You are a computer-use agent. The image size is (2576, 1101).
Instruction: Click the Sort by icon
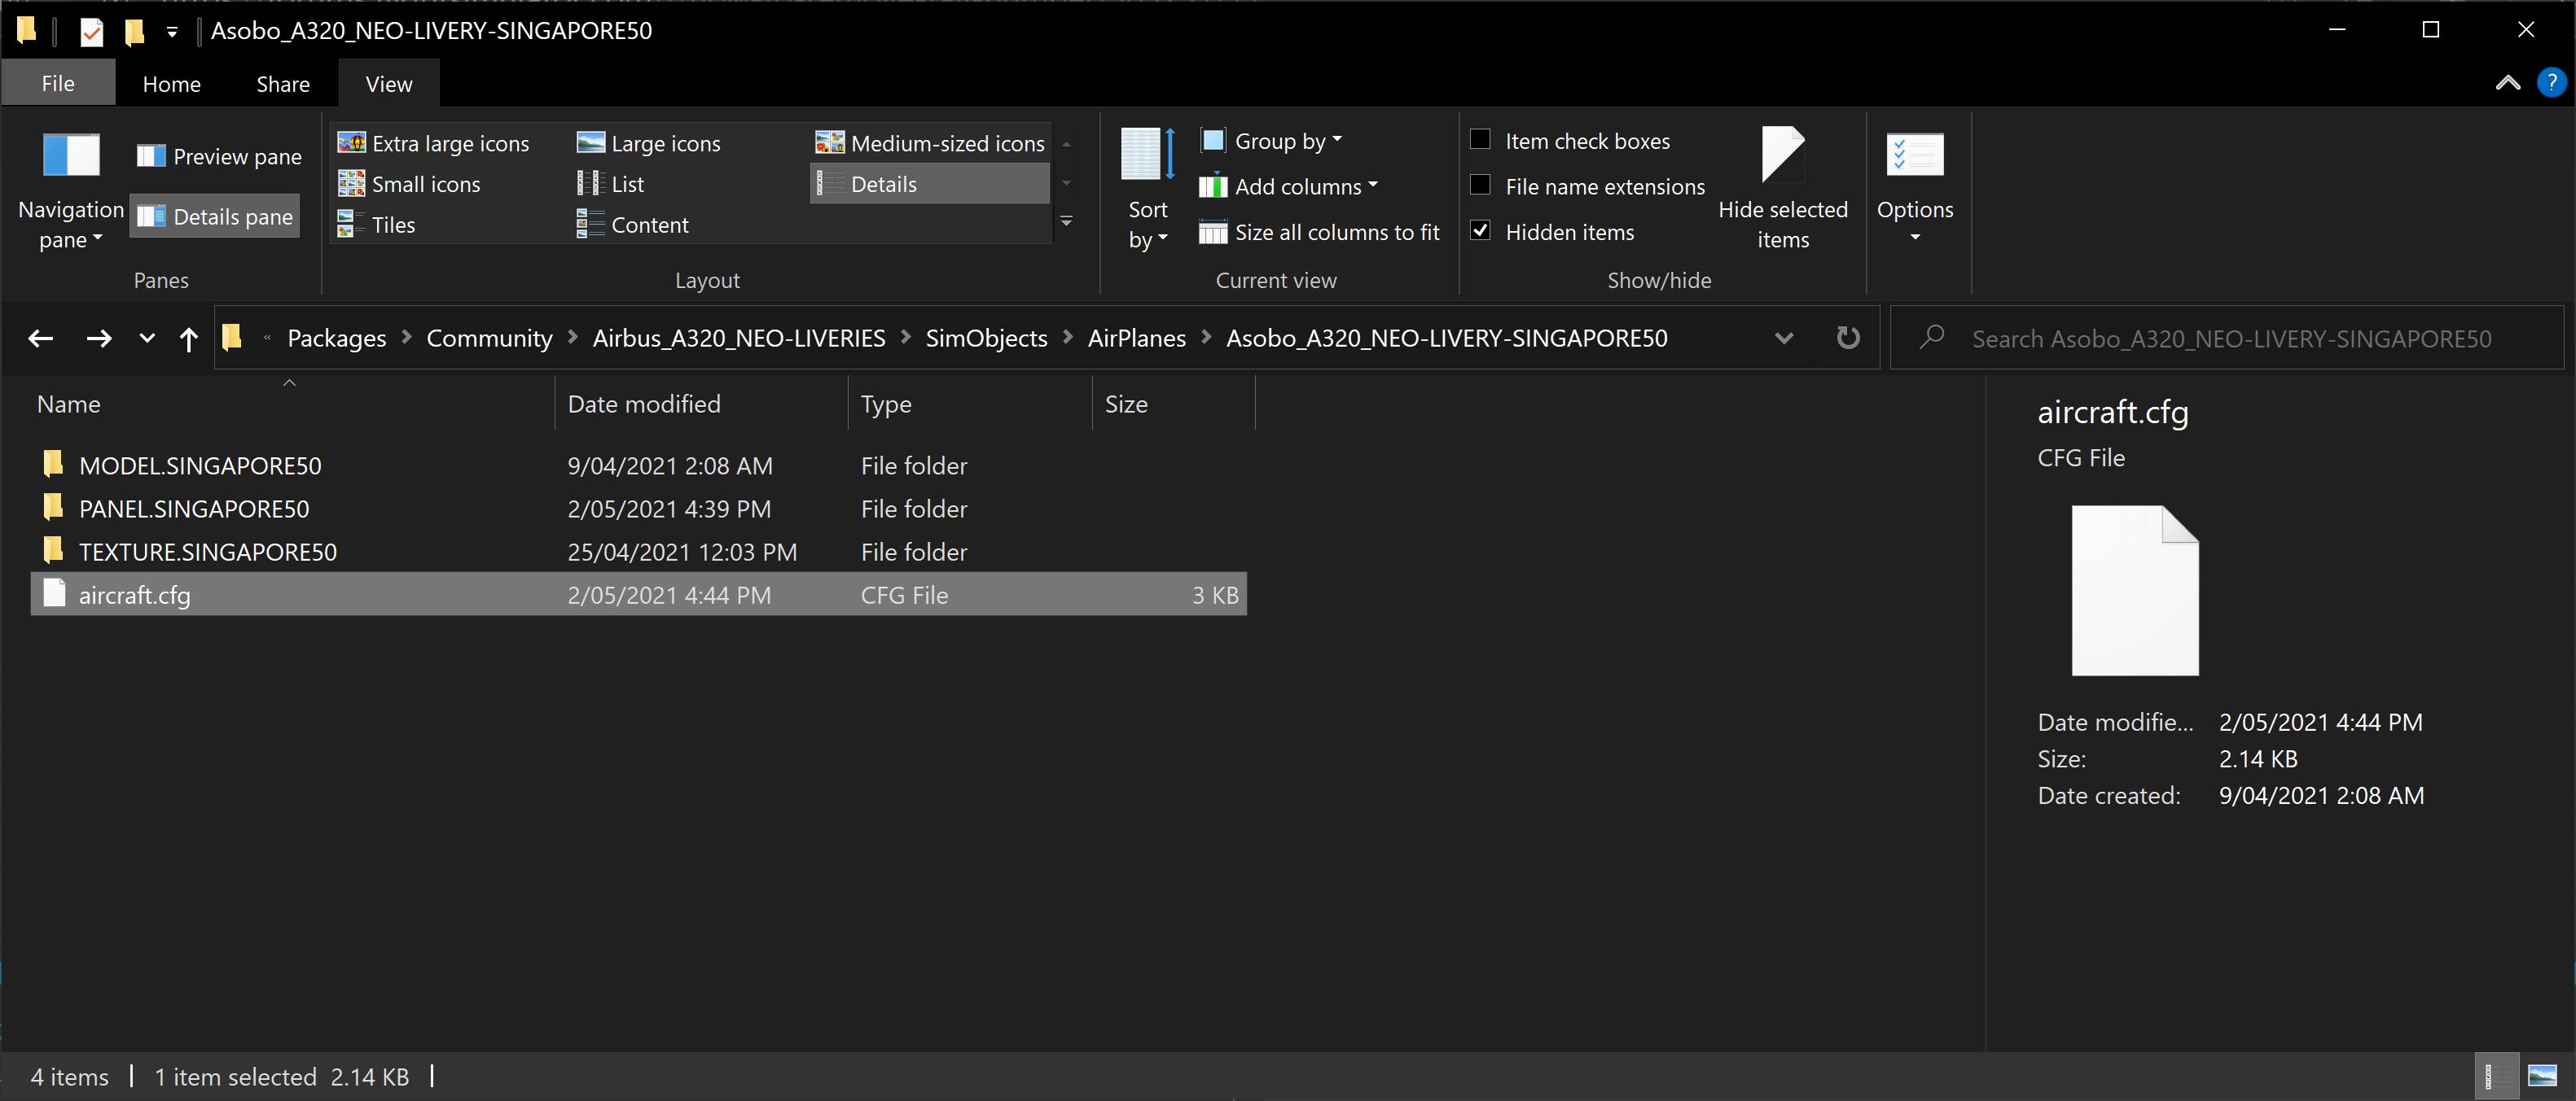point(1147,155)
